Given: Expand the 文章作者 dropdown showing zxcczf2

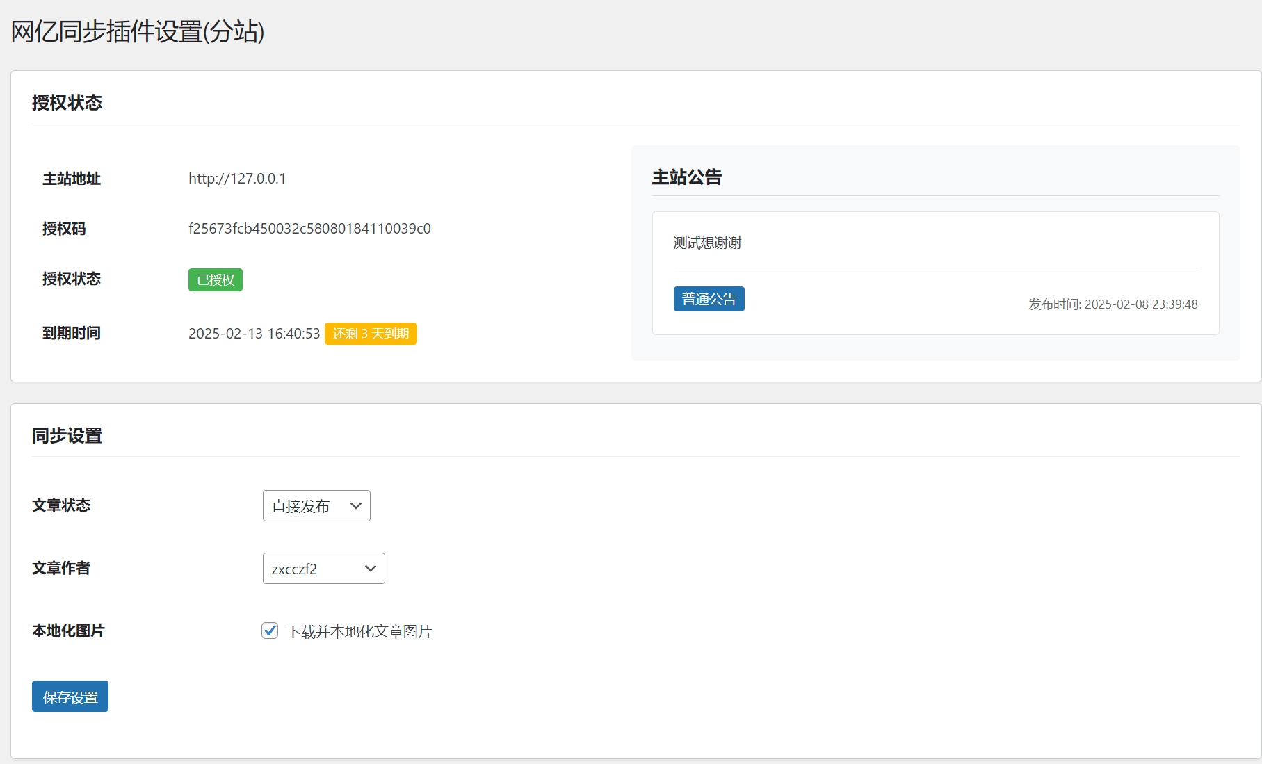Looking at the screenshot, I should point(323,569).
